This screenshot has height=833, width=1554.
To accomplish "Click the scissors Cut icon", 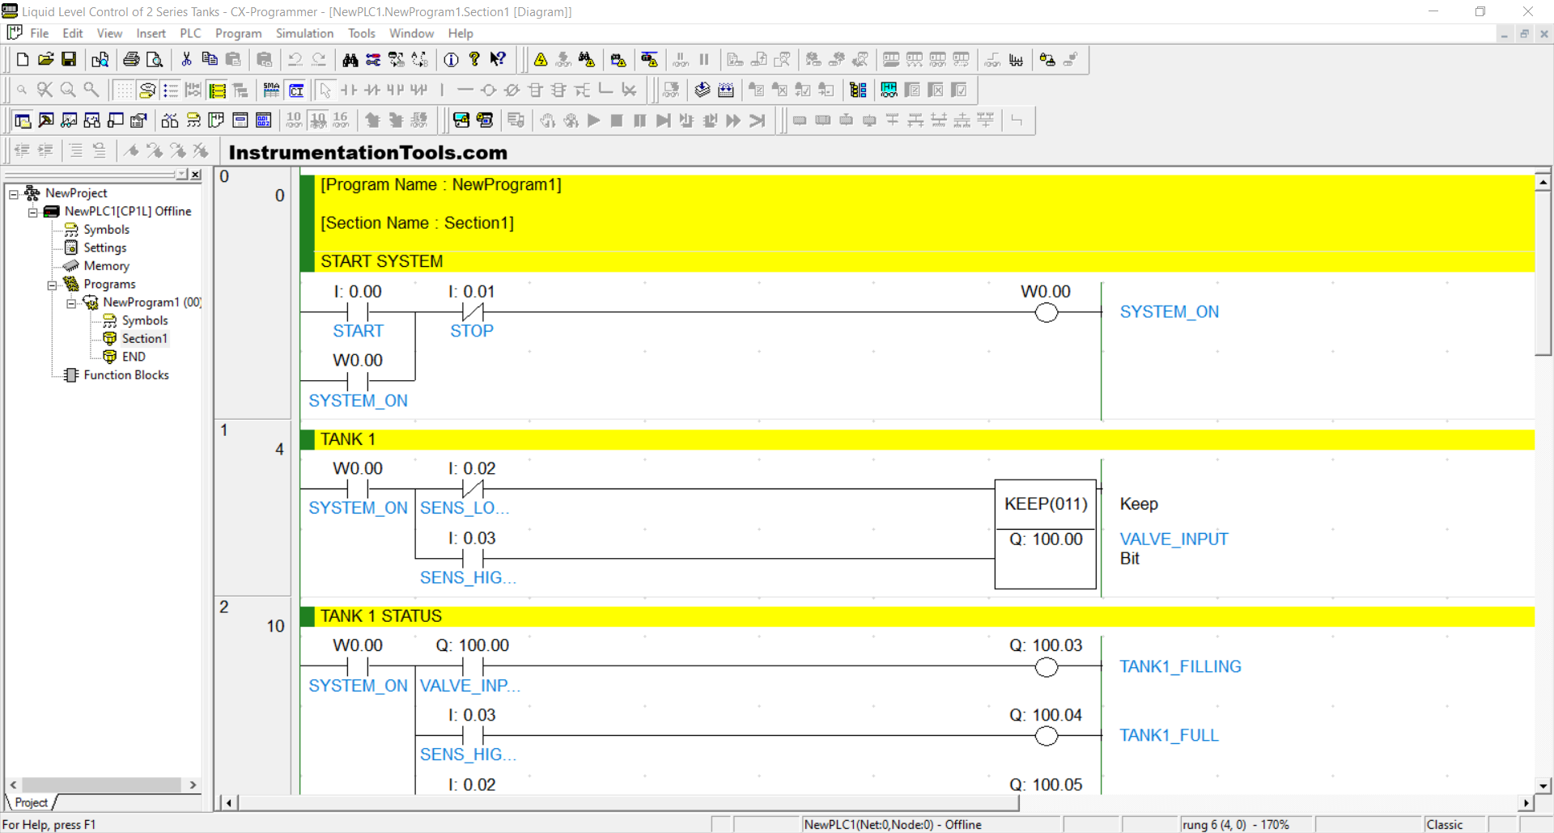I will tap(186, 60).
